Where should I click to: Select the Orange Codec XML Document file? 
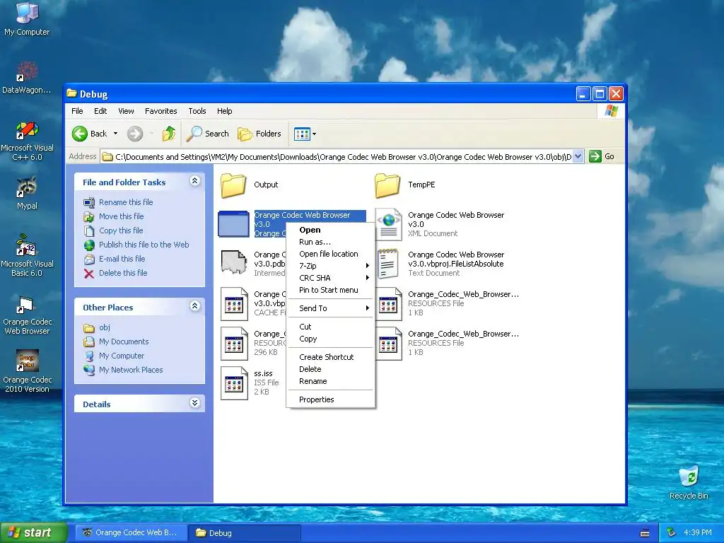point(440,224)
